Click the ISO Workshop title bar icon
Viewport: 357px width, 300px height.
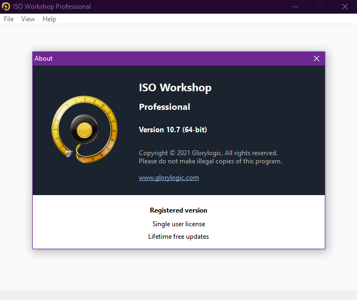pos(6,7)
